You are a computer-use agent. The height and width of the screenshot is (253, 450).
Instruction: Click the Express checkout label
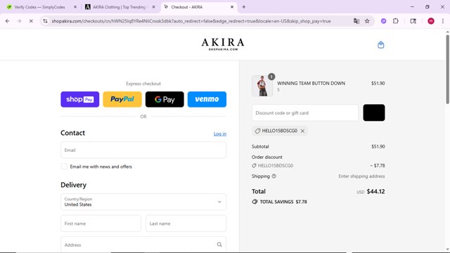tap(143, 84)
